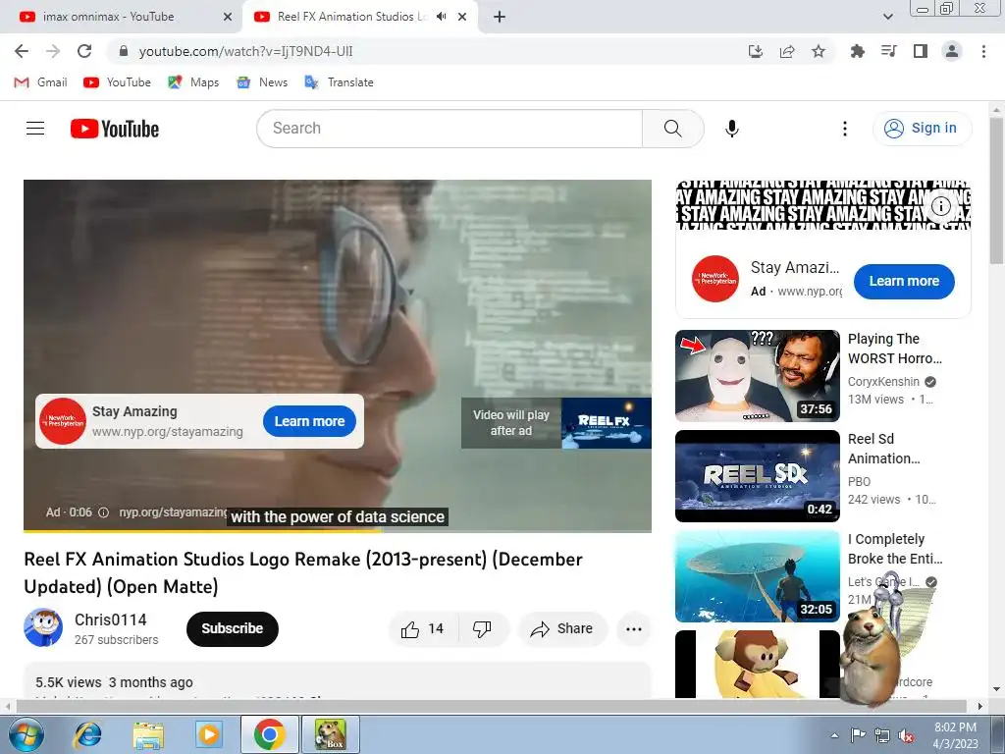
Task: Click the magnifier search button
Action: [673, 129]
